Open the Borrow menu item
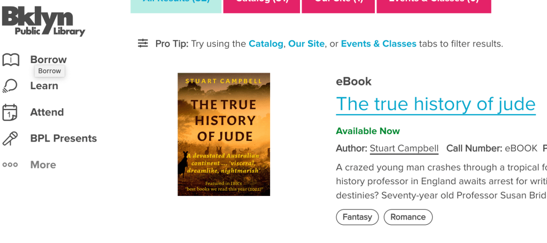Viewport: 547px width, 243px height. click(48, 59)
